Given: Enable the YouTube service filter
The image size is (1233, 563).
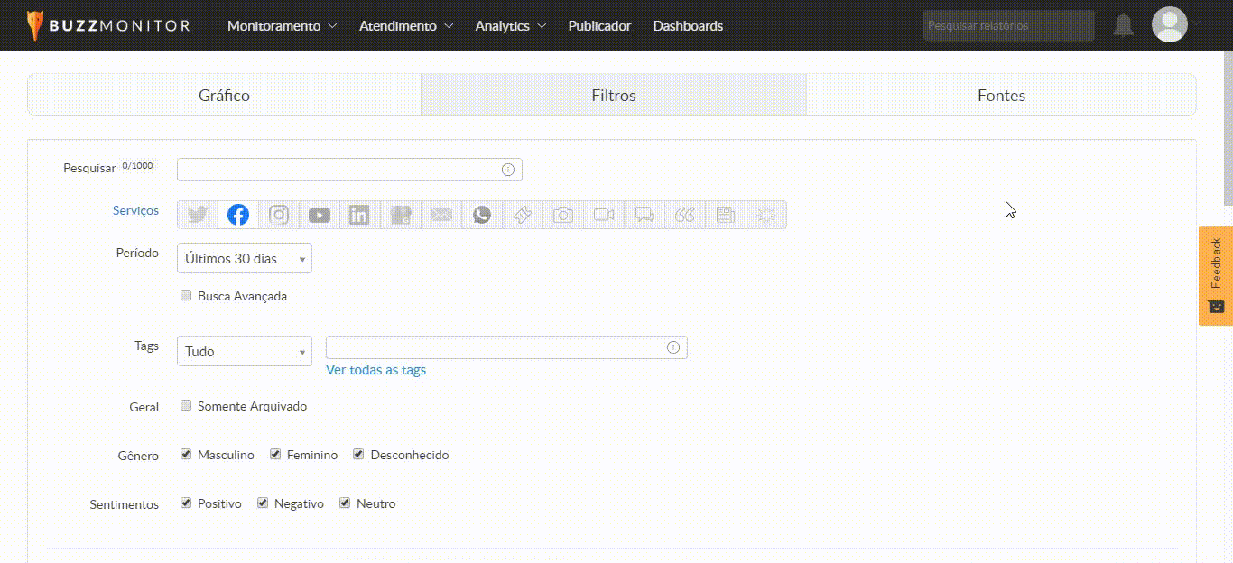Looking at the screenshot, I should point(320,215).
